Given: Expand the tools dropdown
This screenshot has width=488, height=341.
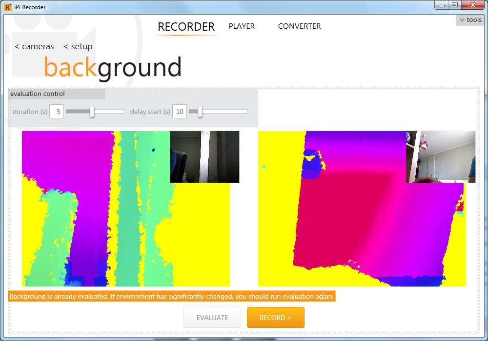Looking at the screenshot, I should [x=470, y=20].
